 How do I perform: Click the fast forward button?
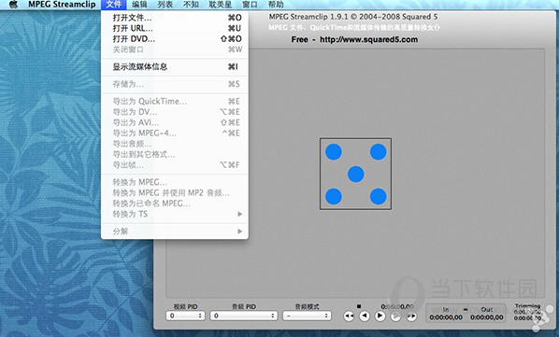411,316
